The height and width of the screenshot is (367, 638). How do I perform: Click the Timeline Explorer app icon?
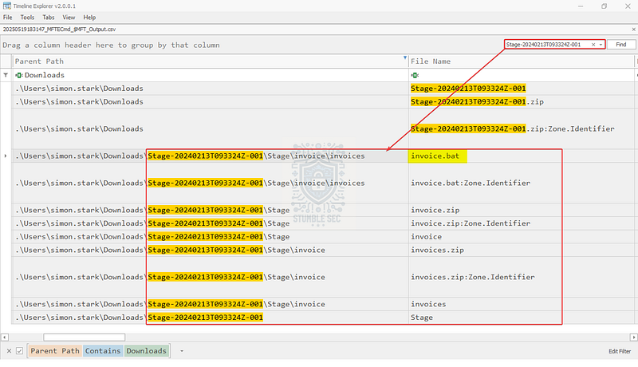[x=7, y=6]
